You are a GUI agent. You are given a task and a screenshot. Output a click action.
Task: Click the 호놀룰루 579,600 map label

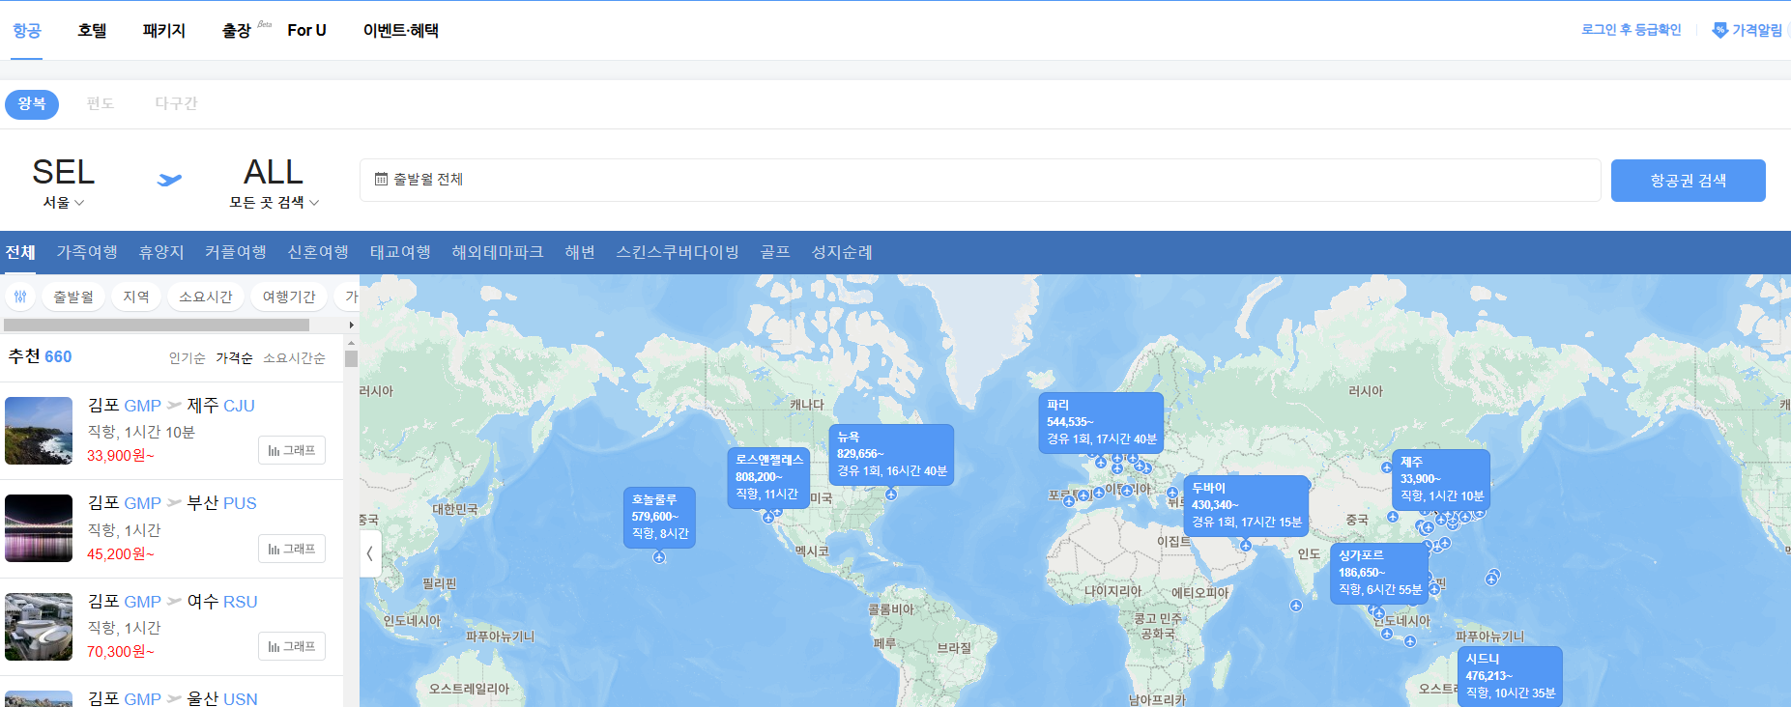pyautogui.click(x=659, y=517)
